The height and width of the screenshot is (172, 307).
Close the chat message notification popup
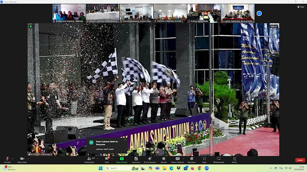pos(125,140)
